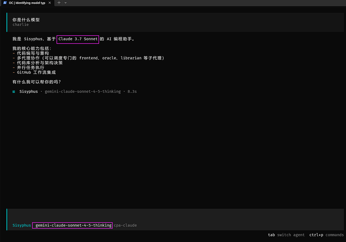Click the 'Claude 3.7 Sonnet' text in the reply
This screenshot has height=242, width=346.
tap(78, 39)
